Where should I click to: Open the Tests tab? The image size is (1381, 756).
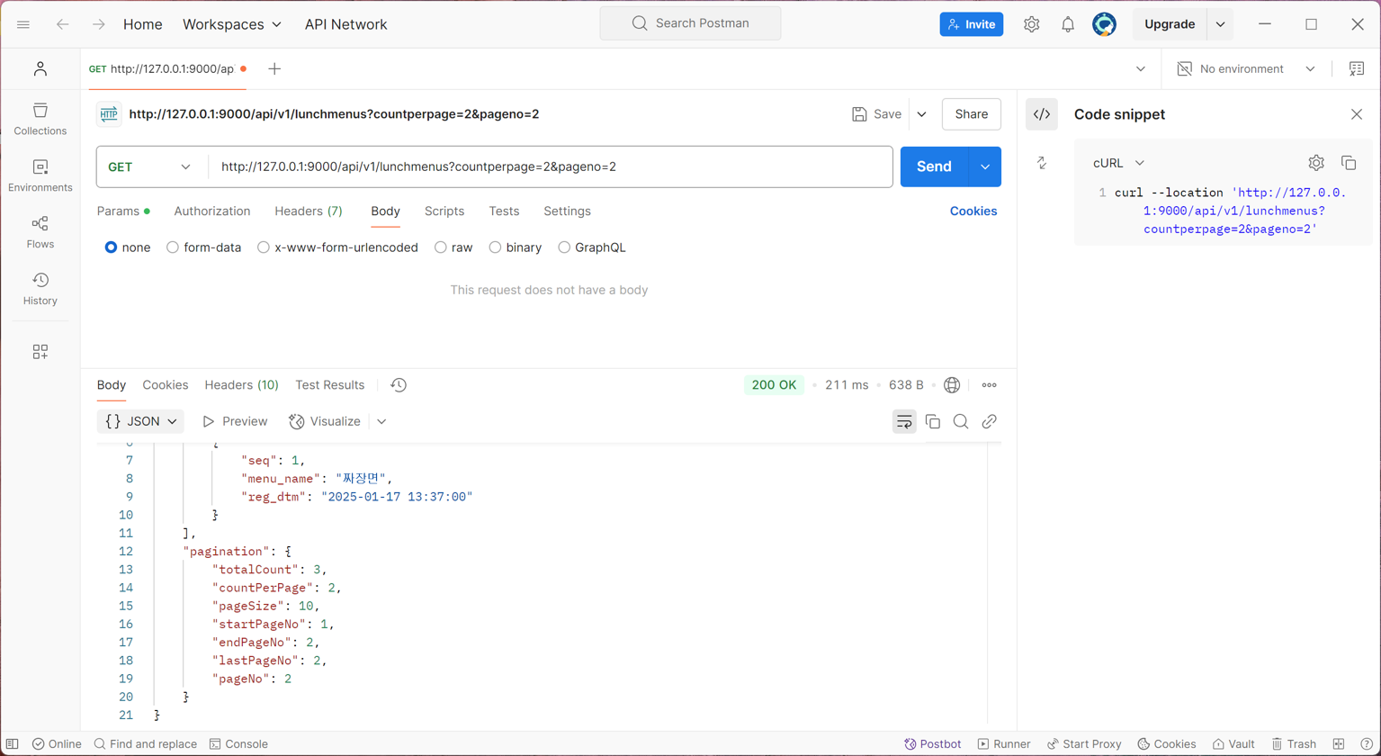[x=504, y=211]
